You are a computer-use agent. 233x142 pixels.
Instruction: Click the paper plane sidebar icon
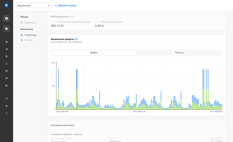click(x=6, y=49)
